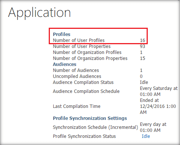Select the Number of Audiences label
The height and width of the screenshot is (145, 180).
76,70
